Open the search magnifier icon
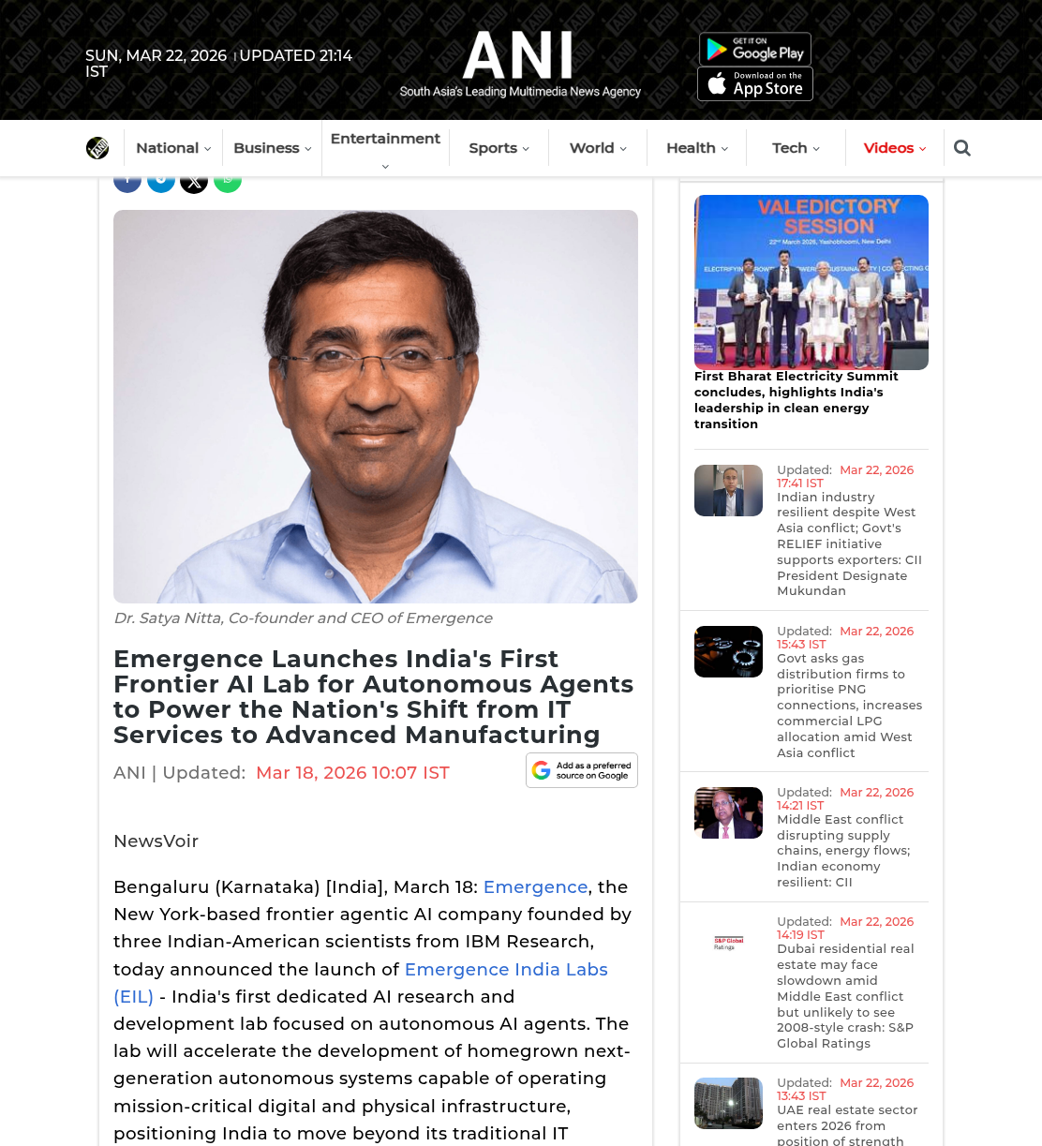 tap(962, 148)
